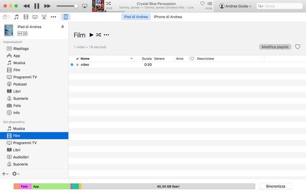Love the Film playlist with heart
The width and height of the screenshot is (306, 194).
tap(297, 47)
